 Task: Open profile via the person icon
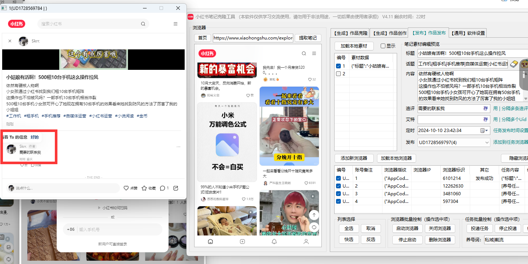click(x=306, y=242)
